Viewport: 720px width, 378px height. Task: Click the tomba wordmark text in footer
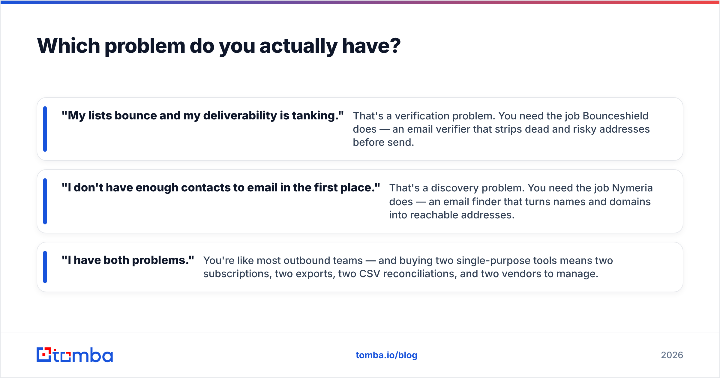coord(83,355)
